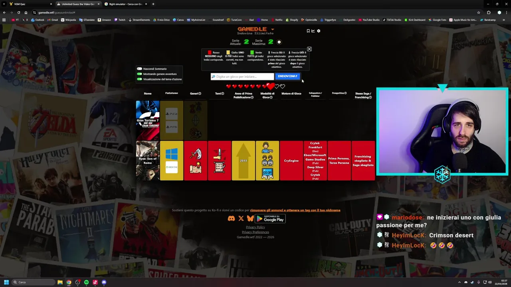The image size is (511, 287).
Task: Open Discord link icon in footer
Action: click(x=231, y=218)
